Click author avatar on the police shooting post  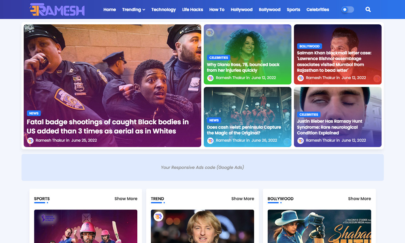click(x=30, y=141)
